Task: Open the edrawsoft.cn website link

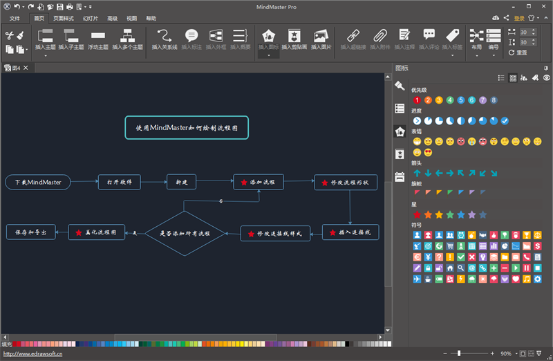Action: [x=32, y=353]
